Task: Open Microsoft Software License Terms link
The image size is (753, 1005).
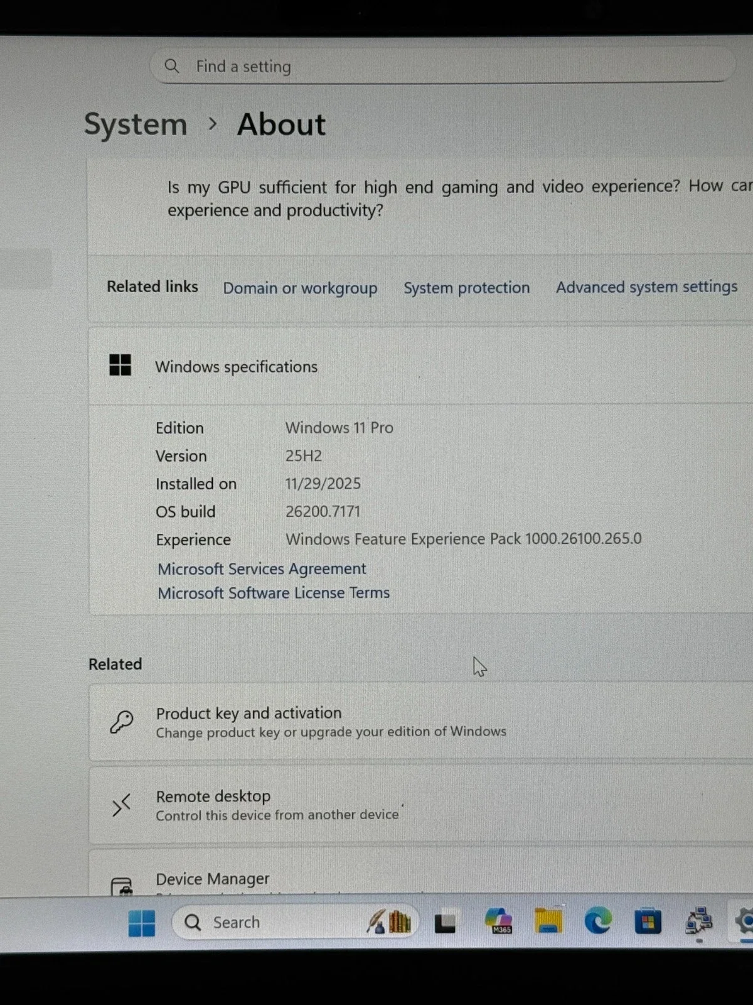Action: click(x=274, y=593)
